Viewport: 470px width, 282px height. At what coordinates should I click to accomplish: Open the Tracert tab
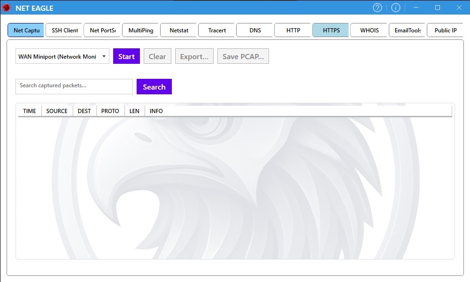tap(216, 30)
